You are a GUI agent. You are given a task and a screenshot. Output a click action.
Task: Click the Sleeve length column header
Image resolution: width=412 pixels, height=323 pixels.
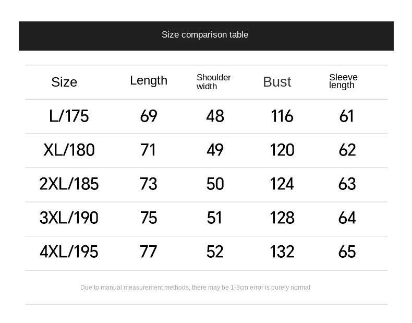point(343,81)
